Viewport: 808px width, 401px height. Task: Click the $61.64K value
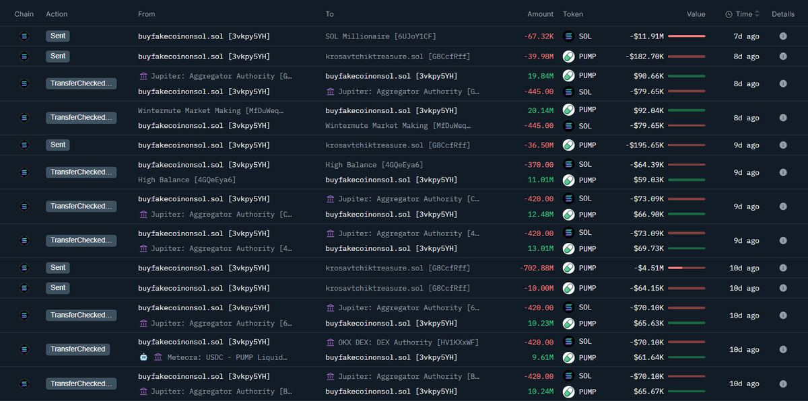point(649,357)
